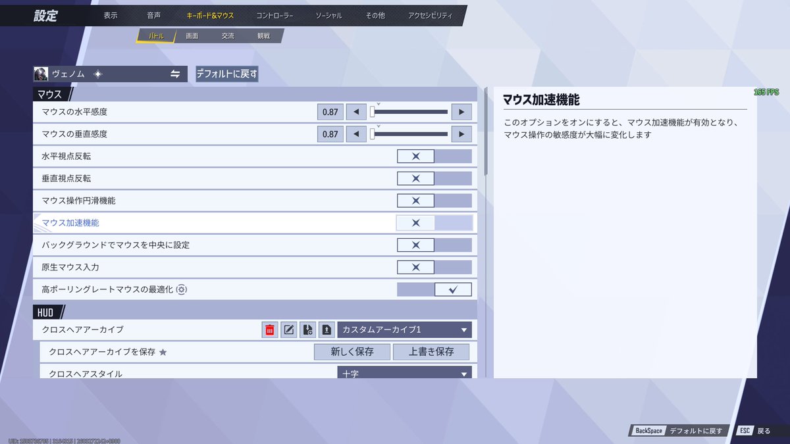Decrease マウスの水平感度 with left arrow
This screenshot has height=444, width=790.
(356, 112)
